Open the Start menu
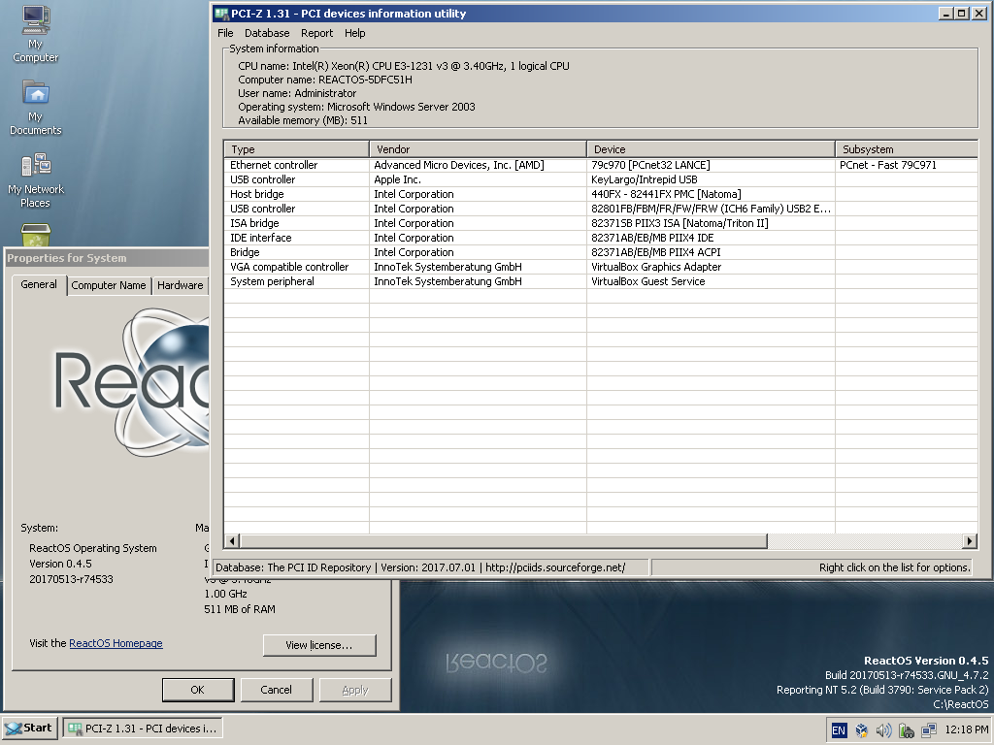994x745 pixels. [30, 729]
